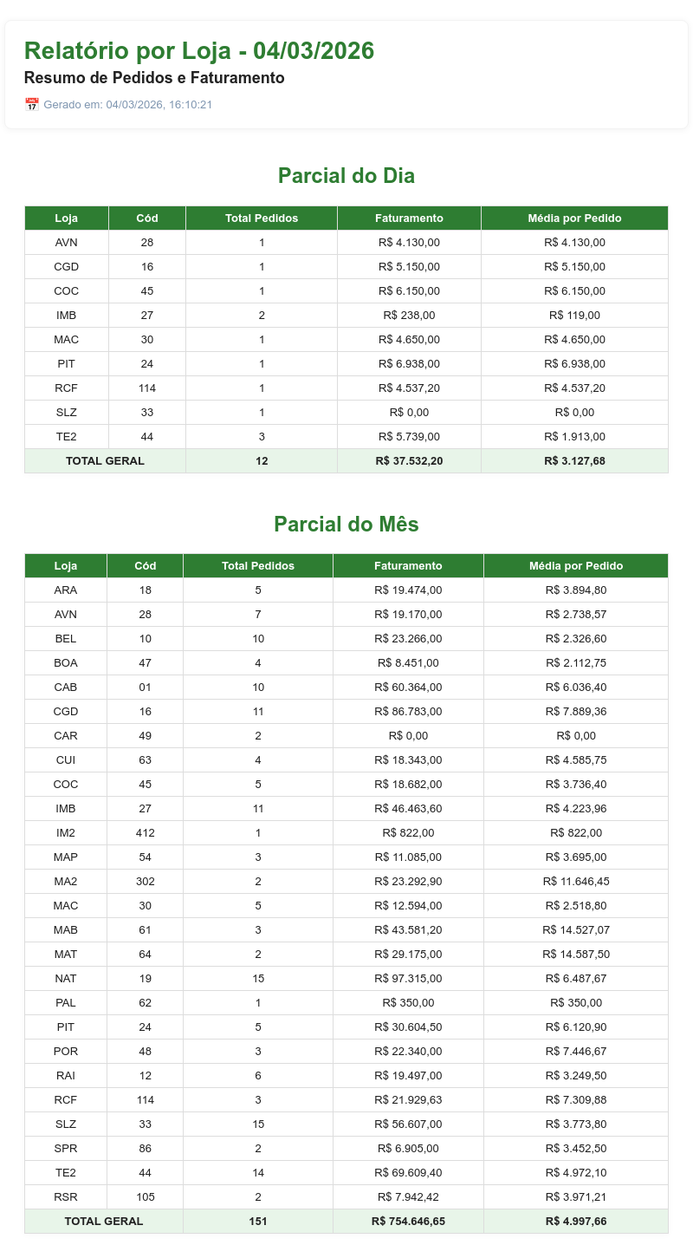Click the generated timestamp text 04/03/2026, 16:10:21

(x=159, y=105)
